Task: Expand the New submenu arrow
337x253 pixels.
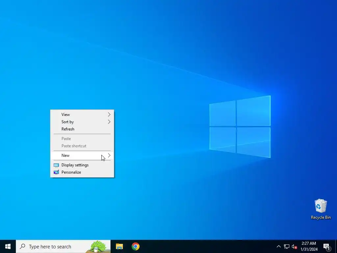Action: click(x=109, y=155)
